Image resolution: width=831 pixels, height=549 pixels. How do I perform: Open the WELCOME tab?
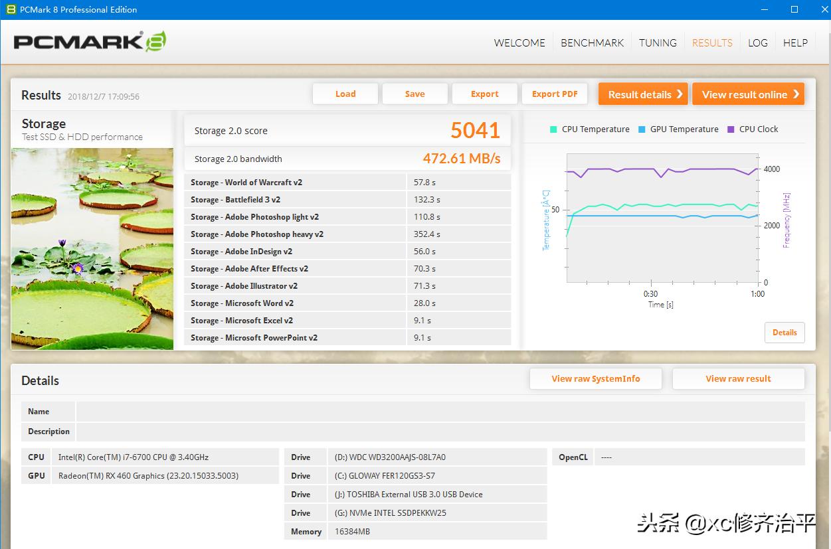coord(519,42)
